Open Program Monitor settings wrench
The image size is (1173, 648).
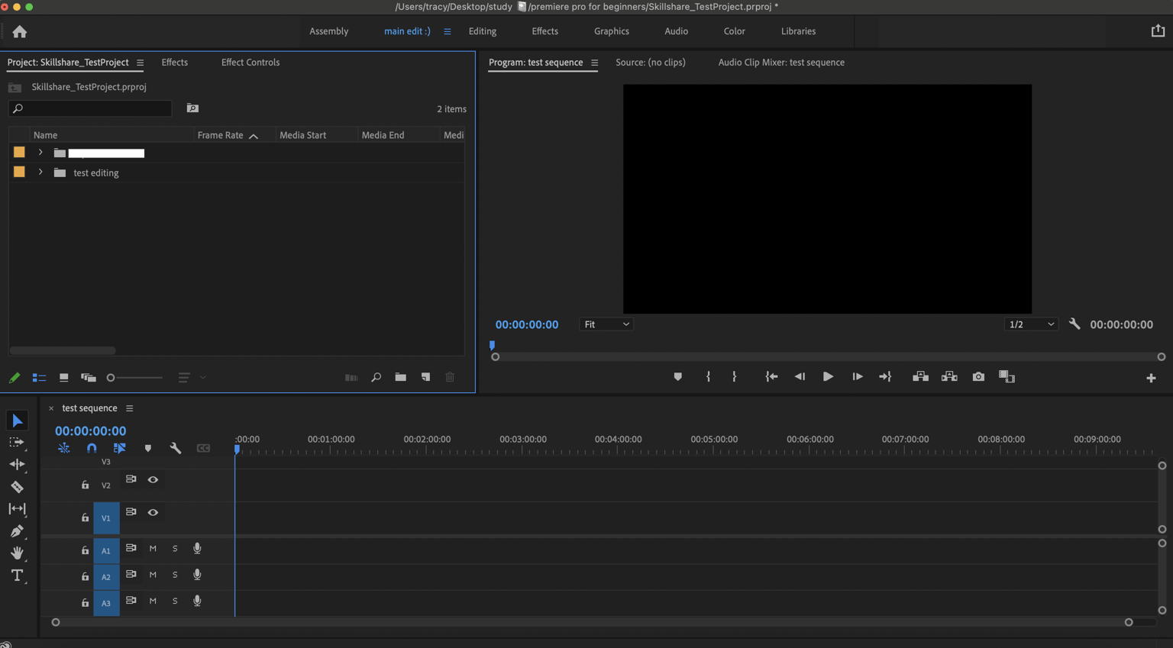coord(1074,324)
